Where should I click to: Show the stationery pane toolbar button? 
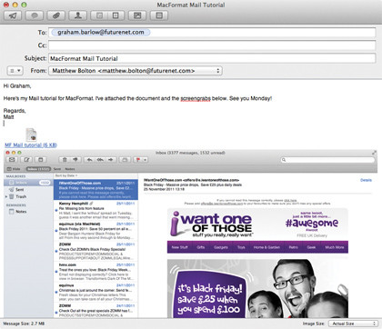pyautogui.click(x=159, y=15)
